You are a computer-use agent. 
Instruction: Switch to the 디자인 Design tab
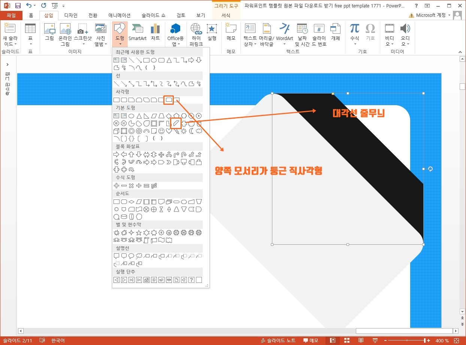pos(71,15)
